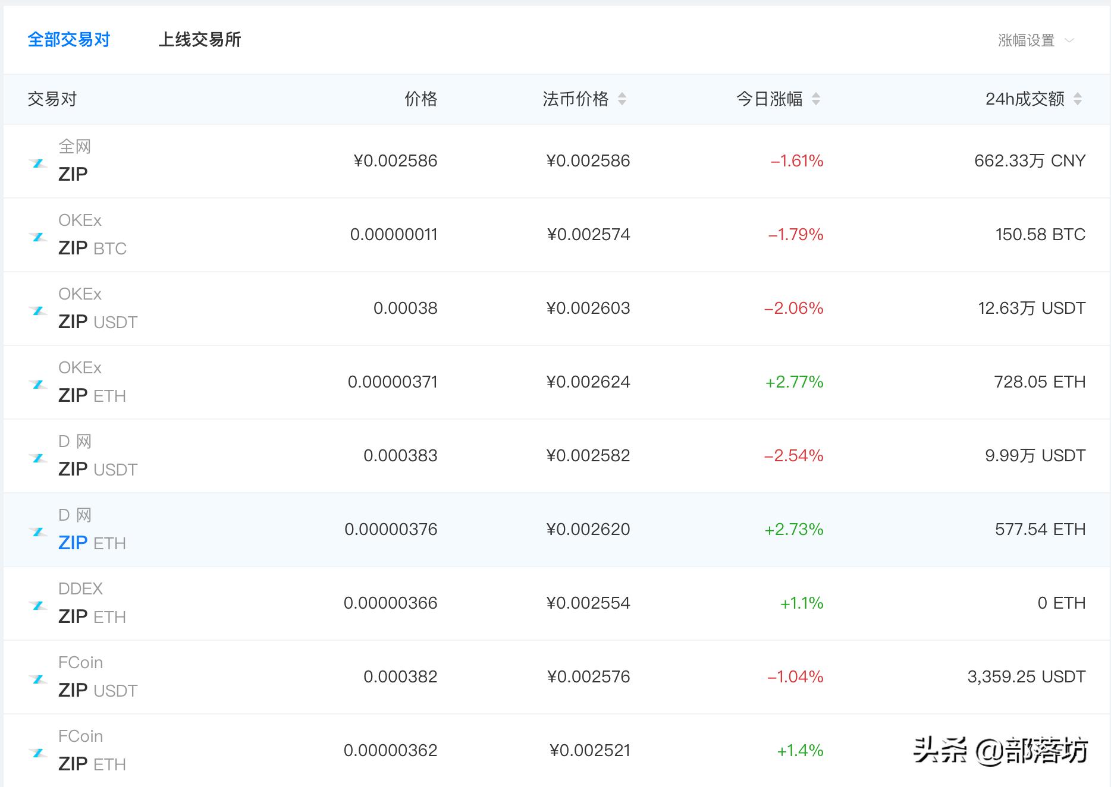This screenshot has height=787, width=1111.
Task: Expand the chevron beside 涨幅设置
Action: pyautogui.click(x=1069, y=40)
